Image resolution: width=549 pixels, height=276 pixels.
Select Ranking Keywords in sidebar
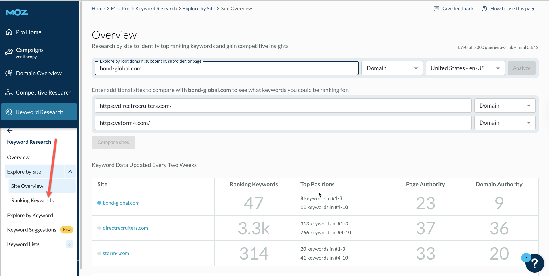(32, 200)
